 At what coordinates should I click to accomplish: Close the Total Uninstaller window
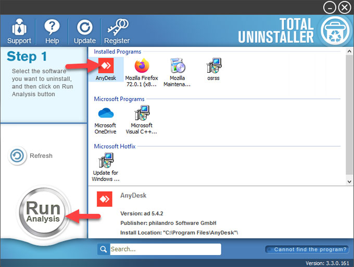coord(345,8)
